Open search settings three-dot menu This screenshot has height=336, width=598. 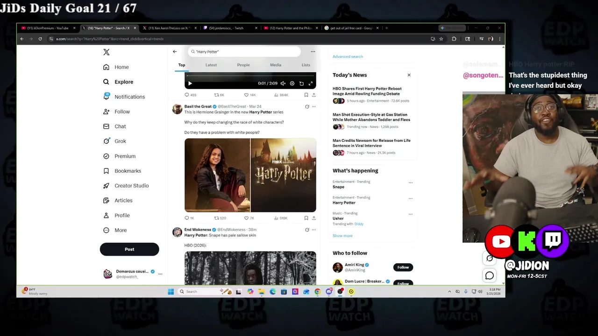(x=313, y=52)
